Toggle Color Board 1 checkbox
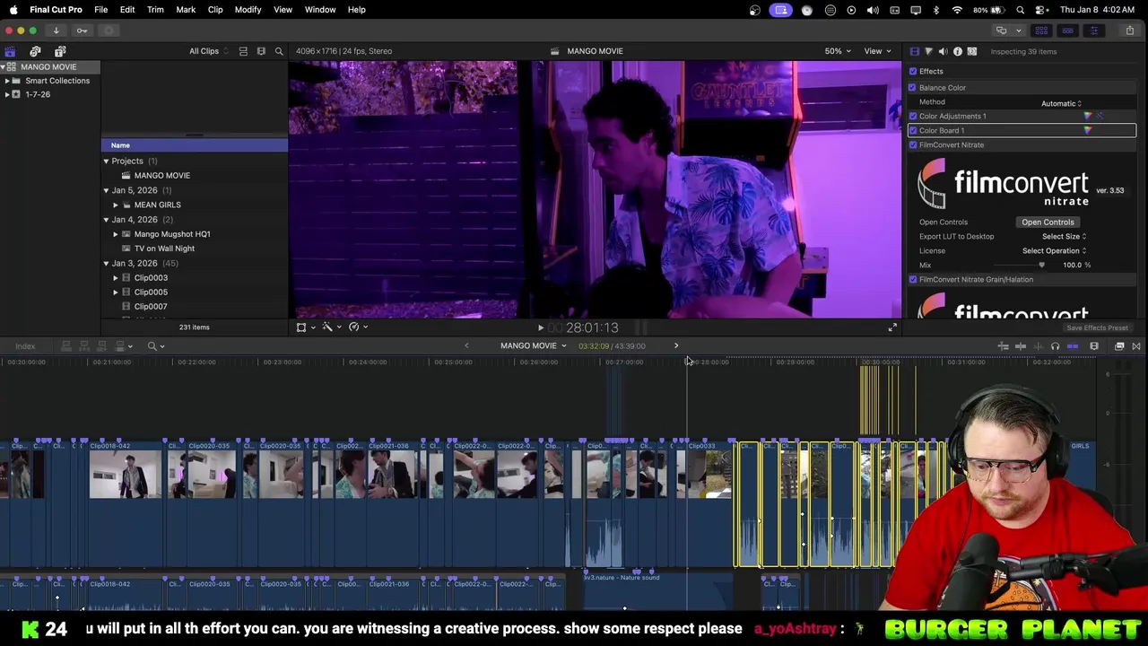Screen dimensions: 1148x646 (913, 130)
